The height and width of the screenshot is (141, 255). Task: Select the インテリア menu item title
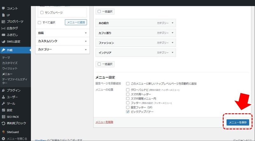point(105,53)
